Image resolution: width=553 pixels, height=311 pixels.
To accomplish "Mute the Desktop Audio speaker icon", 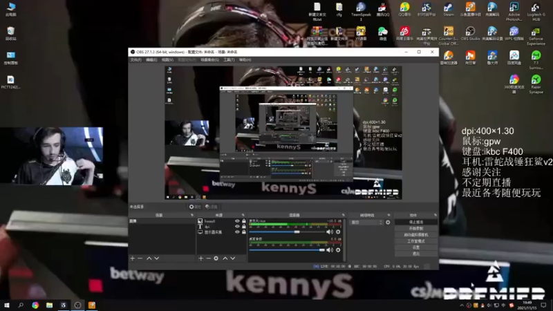I will tap(330, 250).
